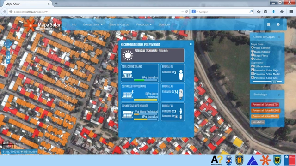Pan the map up with the arrow control
The height and width of the screenshot is (166, 296).
click(x=8, y=41)
